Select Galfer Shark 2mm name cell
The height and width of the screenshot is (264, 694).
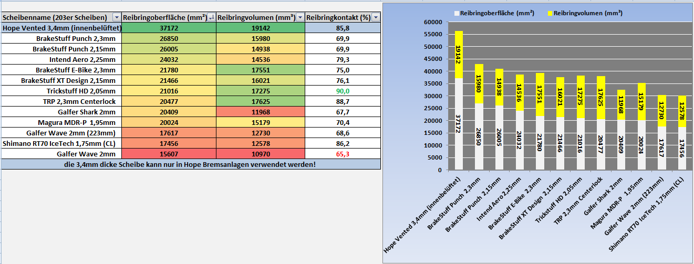click(x=61, y=112)
